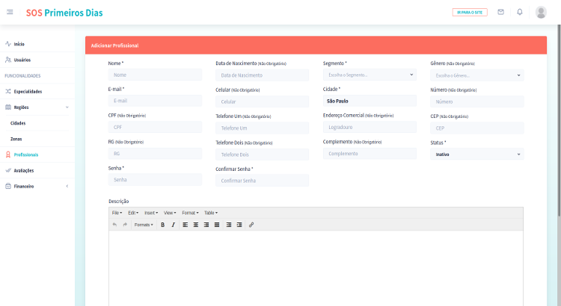
Task: Open the user avatar menu
Action: point(541,12)
